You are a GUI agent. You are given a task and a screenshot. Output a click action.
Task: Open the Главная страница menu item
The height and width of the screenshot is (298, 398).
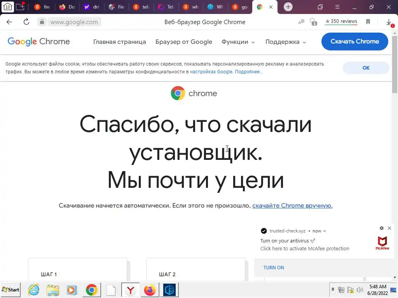click(x=120, y=42)
